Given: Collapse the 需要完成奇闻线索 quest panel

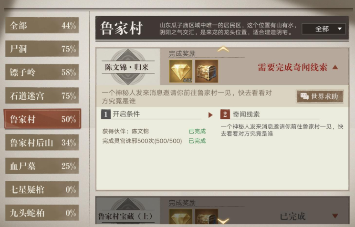Looking at the screenshot, I should point(335,67).
